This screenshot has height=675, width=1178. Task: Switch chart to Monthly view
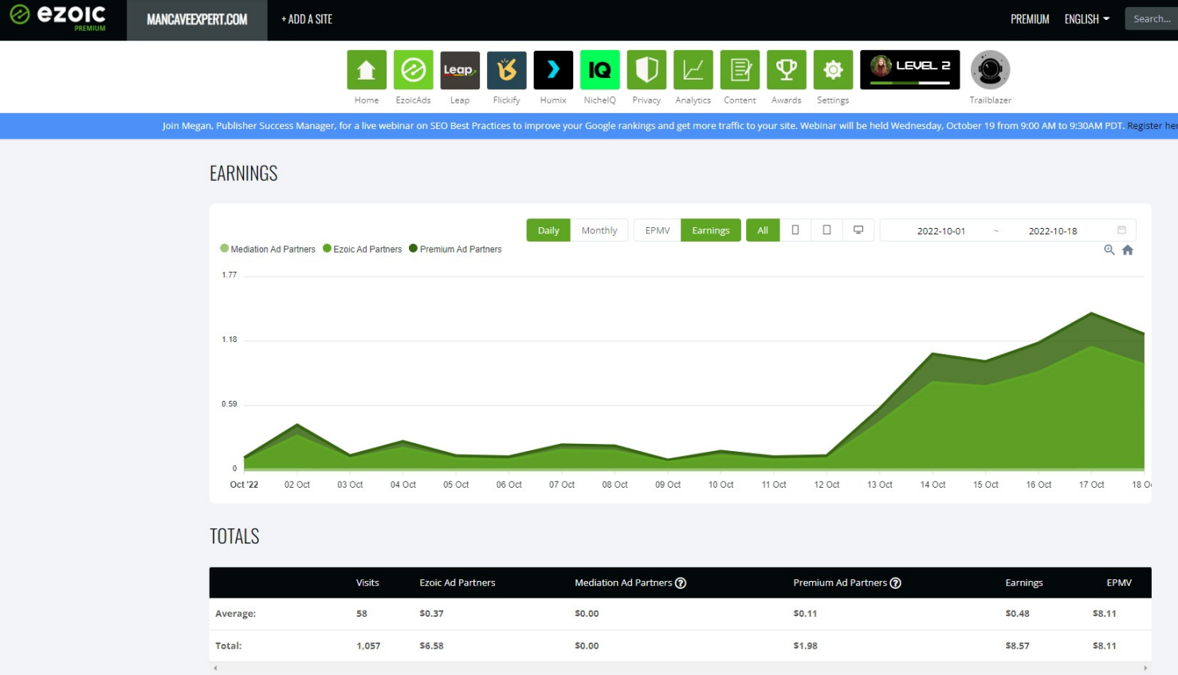pos(599,230)
